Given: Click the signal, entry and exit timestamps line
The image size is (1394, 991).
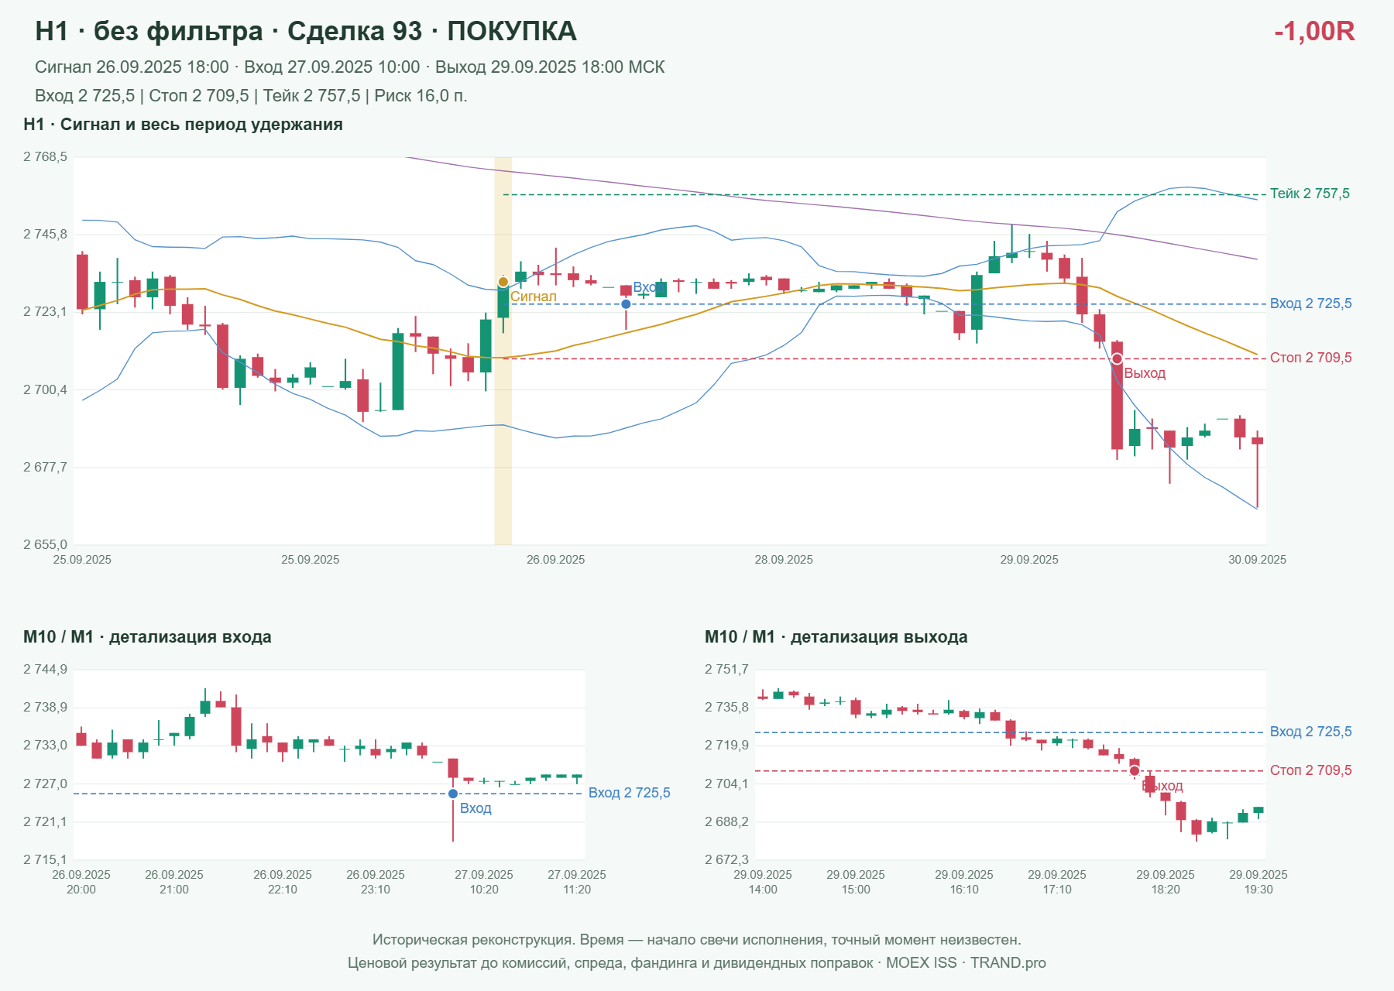Looking at the screenshot, I should tap(350, 67).
